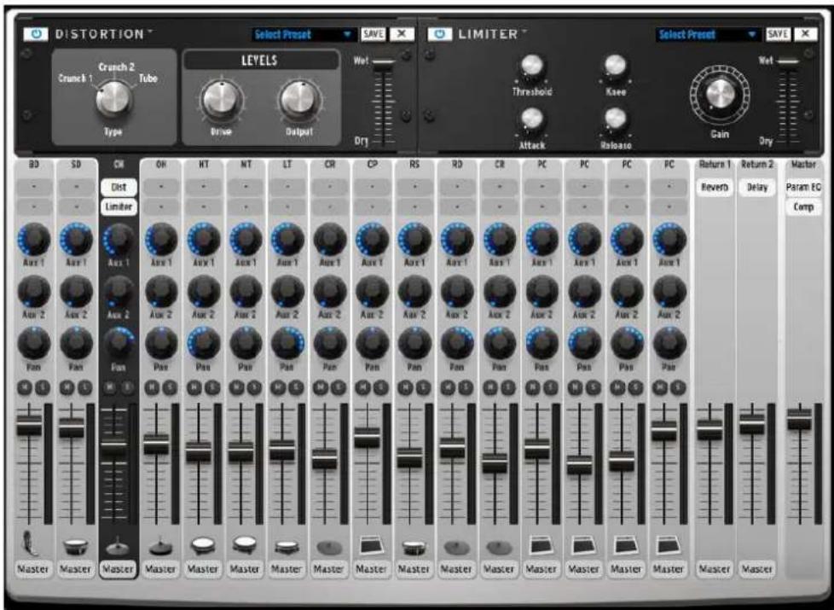834x610 pixels.
Task: Mute the BD channel
Action: pyautogui.click(x=25, y=388)
